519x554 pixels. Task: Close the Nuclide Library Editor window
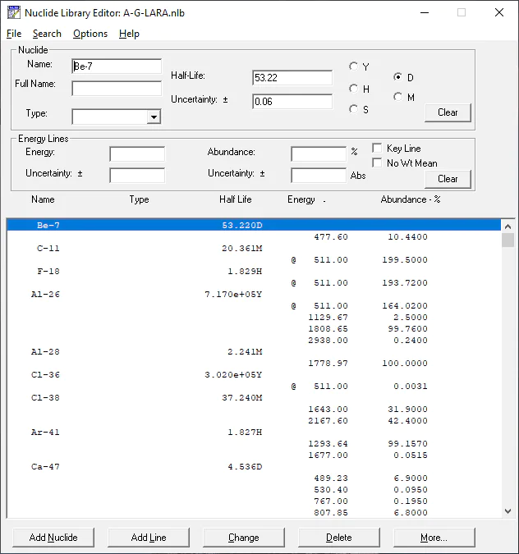tap(499, 12)
